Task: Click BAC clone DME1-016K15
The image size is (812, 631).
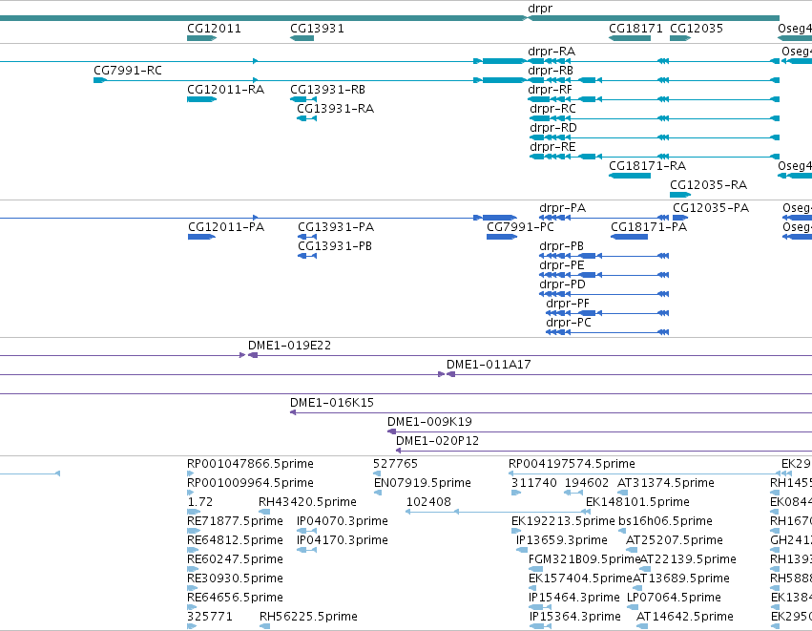Action: [331, 404]
